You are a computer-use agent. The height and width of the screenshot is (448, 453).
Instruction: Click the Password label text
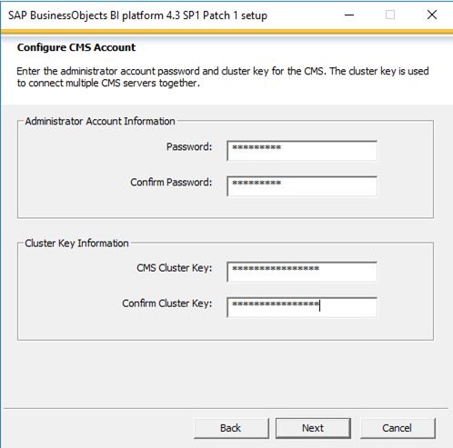click(189, 147)
